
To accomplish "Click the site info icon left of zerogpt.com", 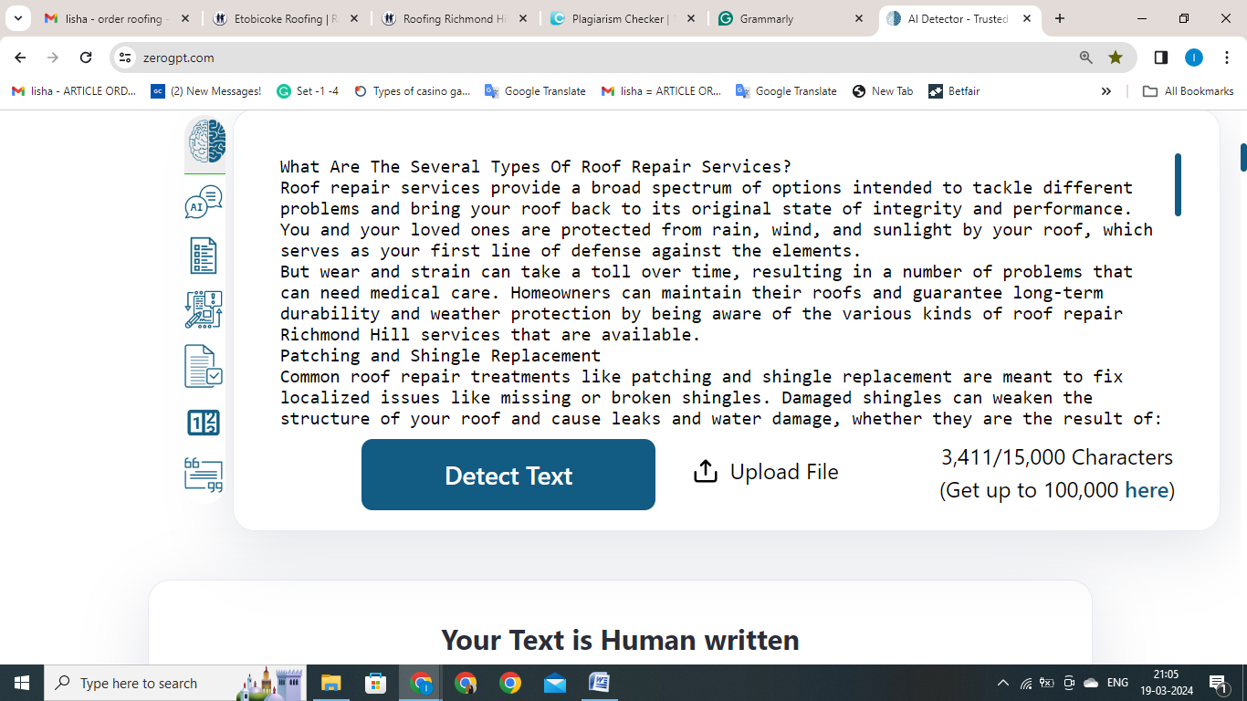I will (126, 58).
